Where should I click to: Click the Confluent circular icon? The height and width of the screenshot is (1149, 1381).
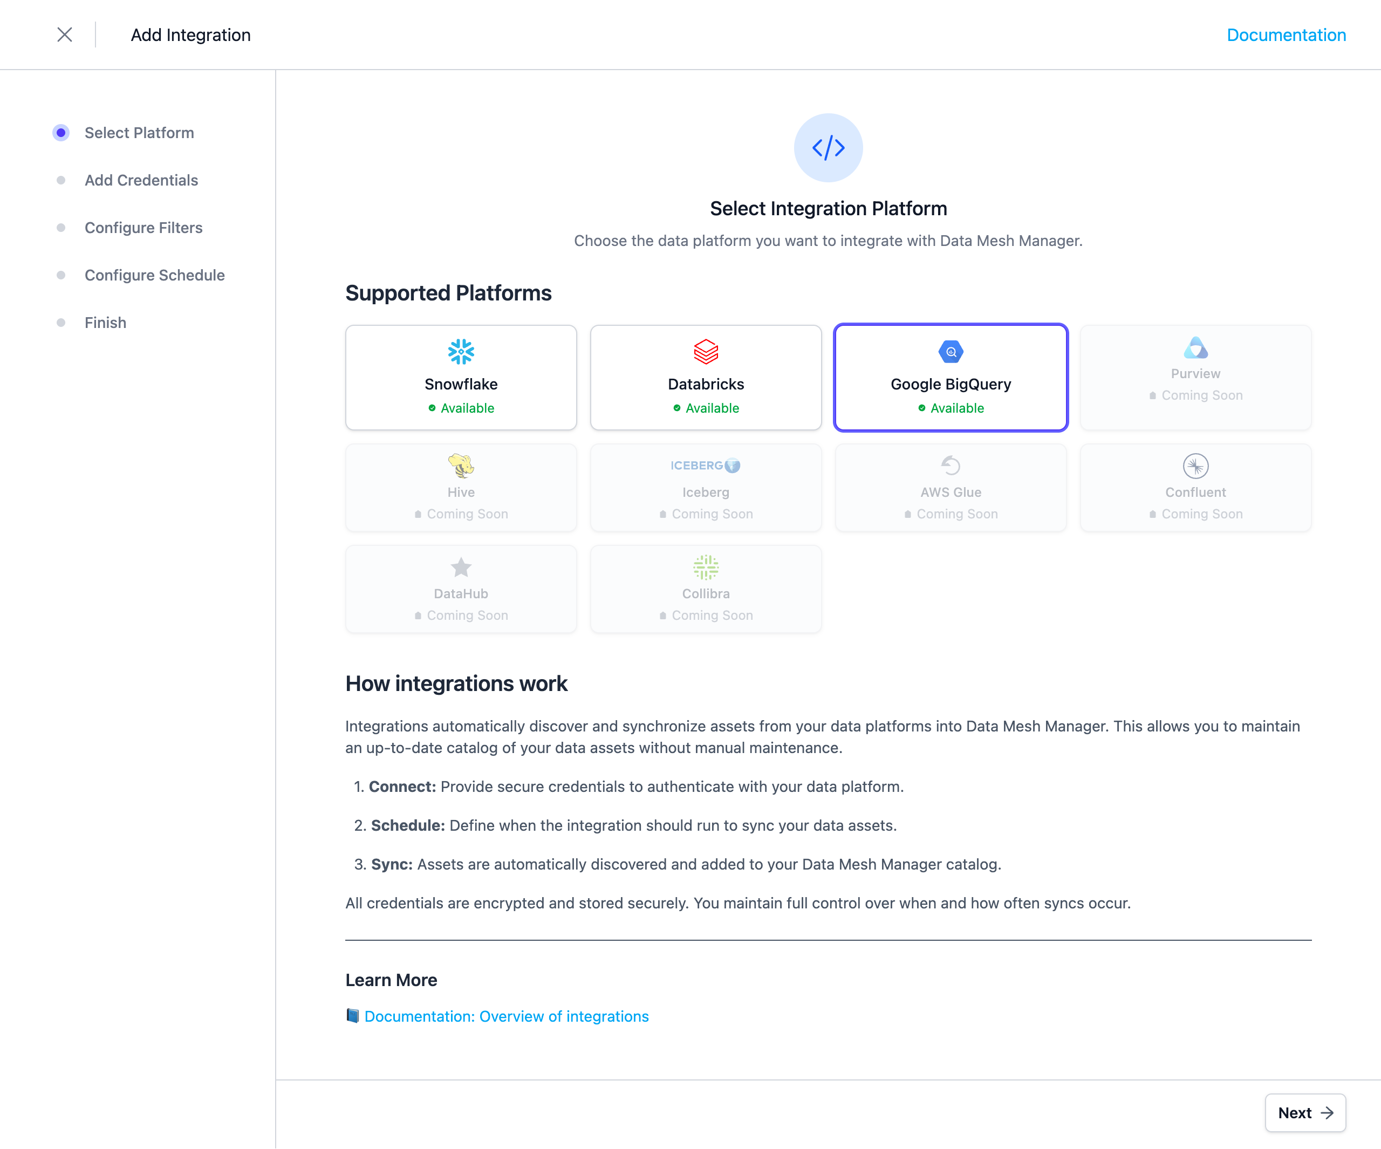pyautogui.click(x=1195, y=465)
